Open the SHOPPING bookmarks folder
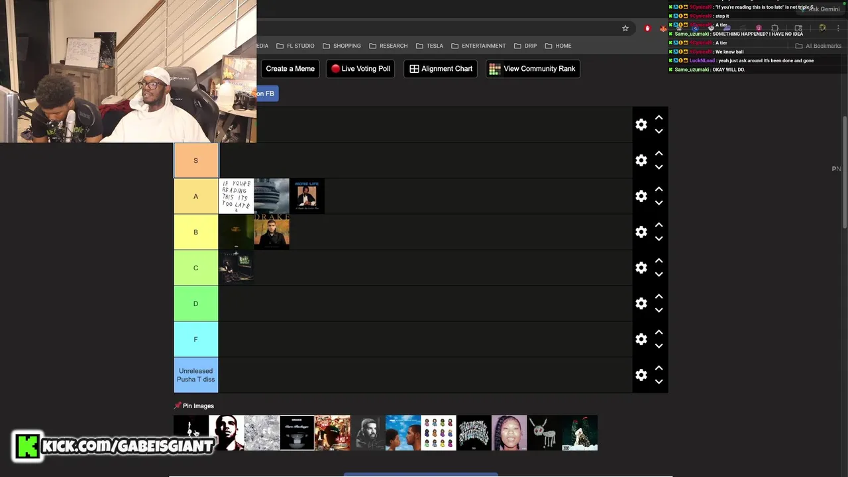 [x=342, y=46]
